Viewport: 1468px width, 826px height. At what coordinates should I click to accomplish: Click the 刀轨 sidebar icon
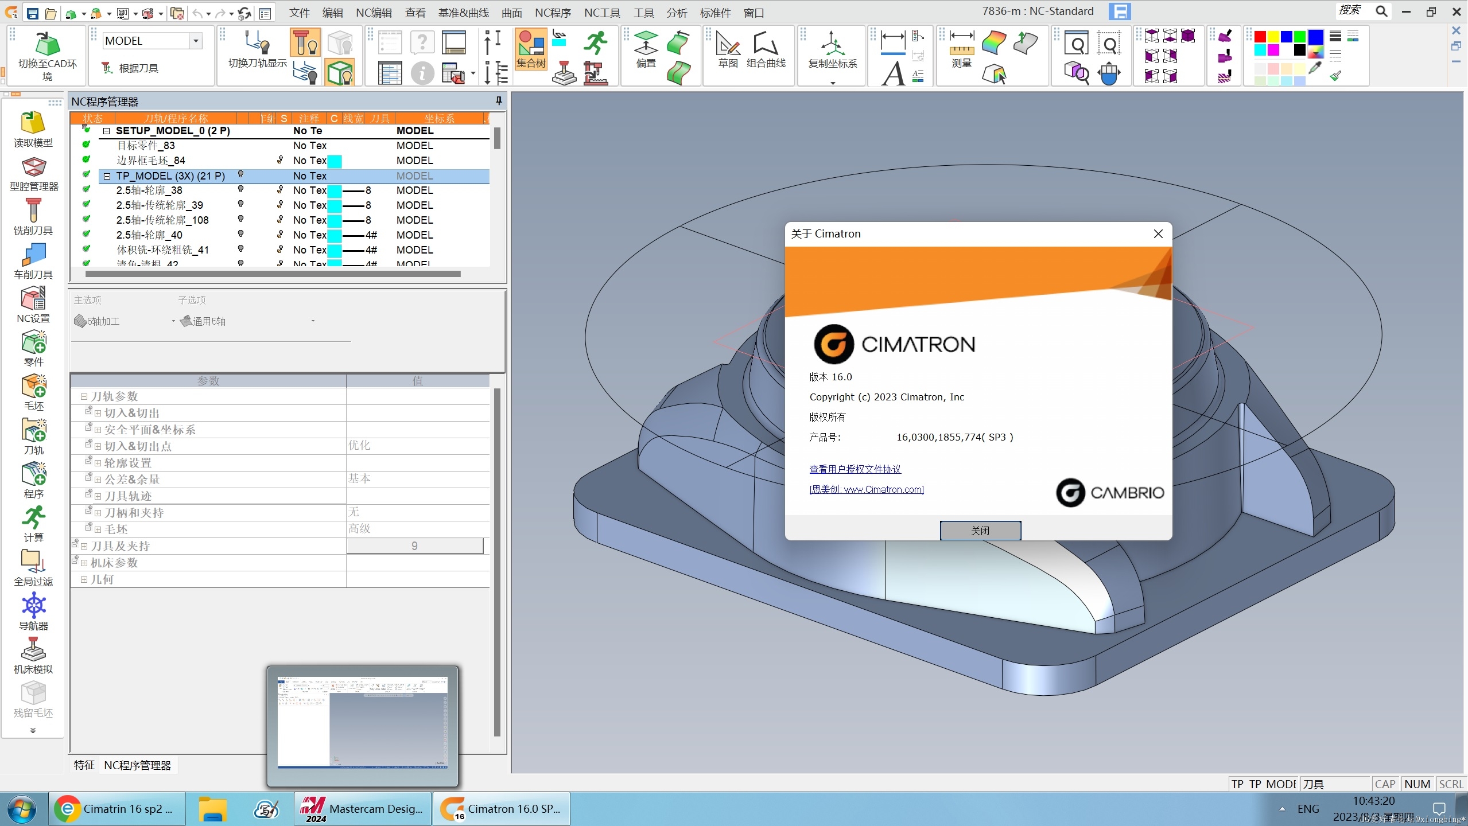33,437
